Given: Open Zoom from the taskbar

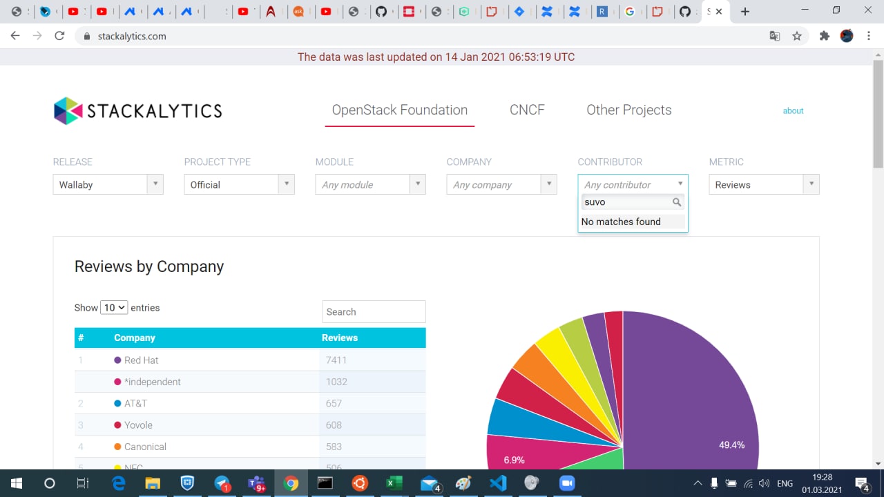Looking at the screenshot, I should click(567, 483).
